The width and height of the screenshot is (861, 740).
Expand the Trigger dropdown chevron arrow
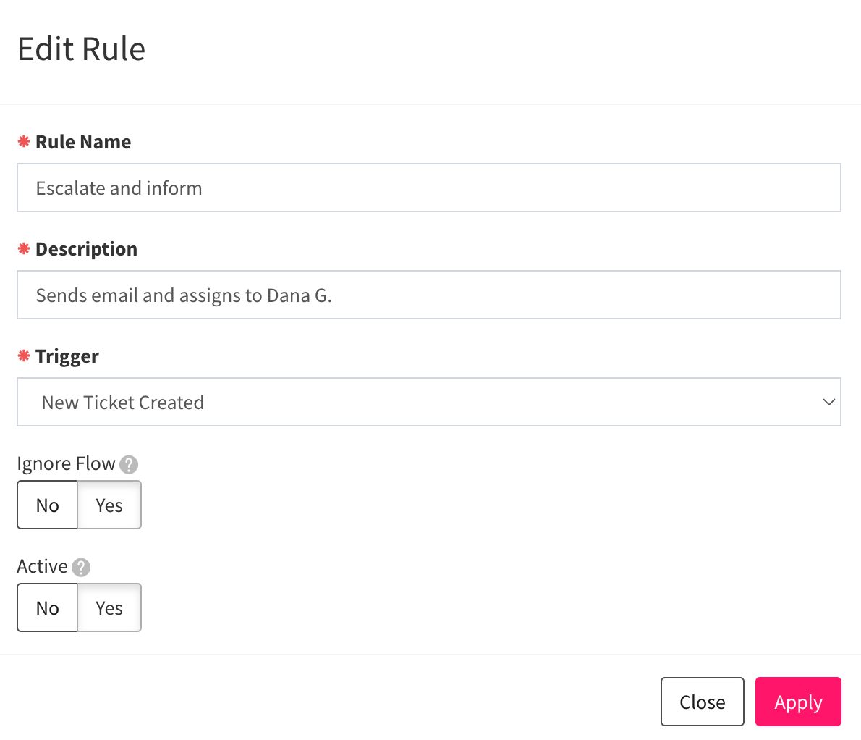828,402
